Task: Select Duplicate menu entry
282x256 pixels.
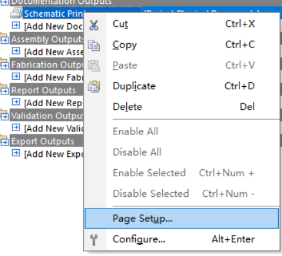Action: tap(182, 86)
